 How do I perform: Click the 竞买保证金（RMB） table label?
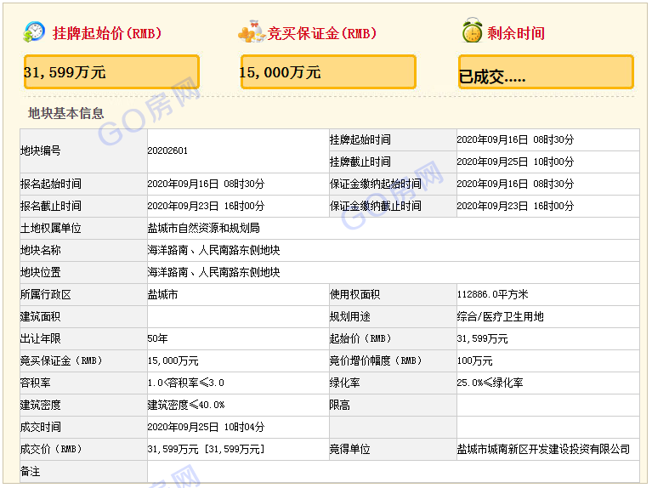pos(61,360)
